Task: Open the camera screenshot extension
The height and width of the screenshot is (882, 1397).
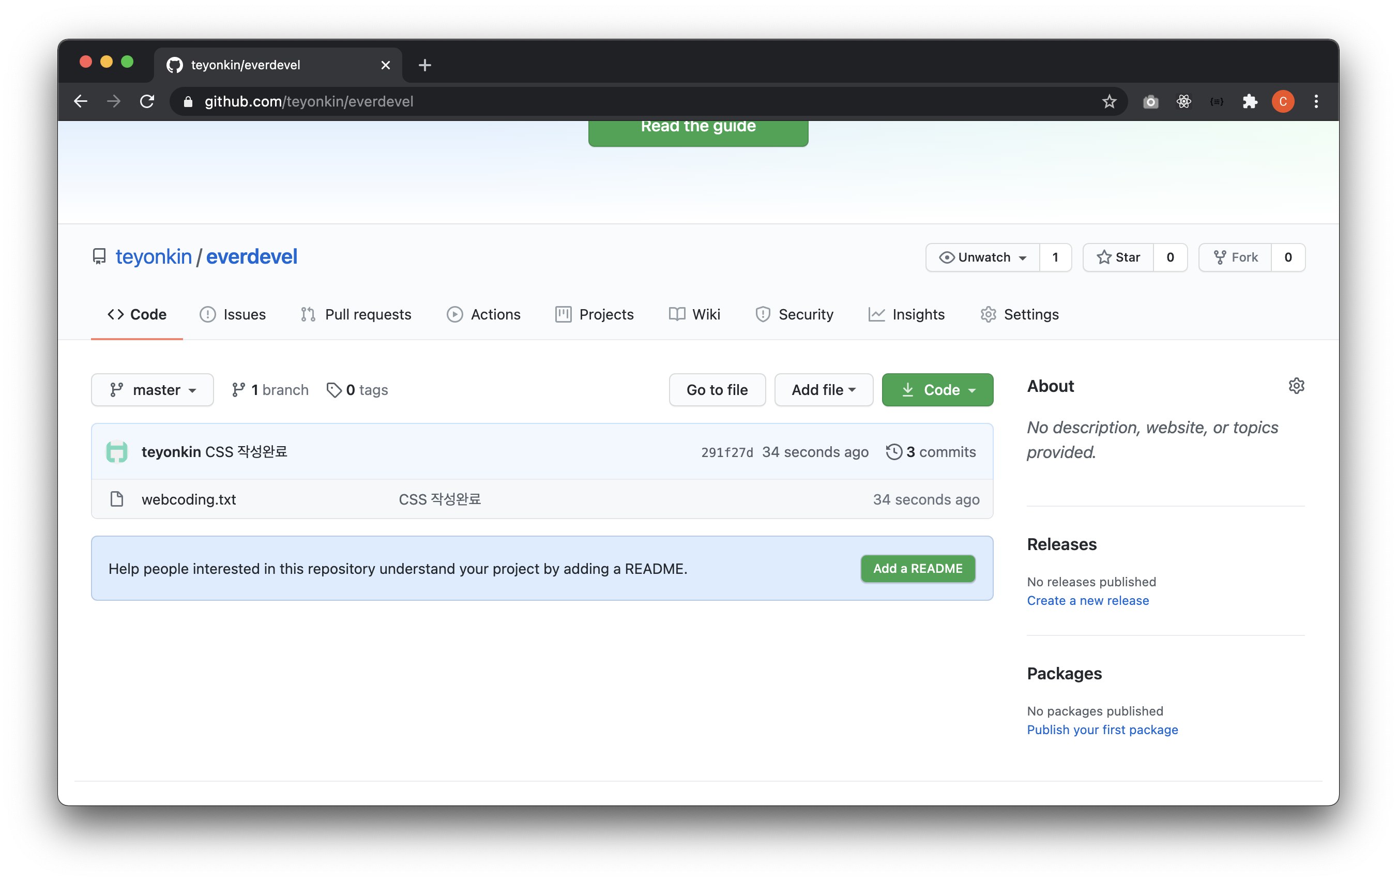Action: coord(1150,102)
